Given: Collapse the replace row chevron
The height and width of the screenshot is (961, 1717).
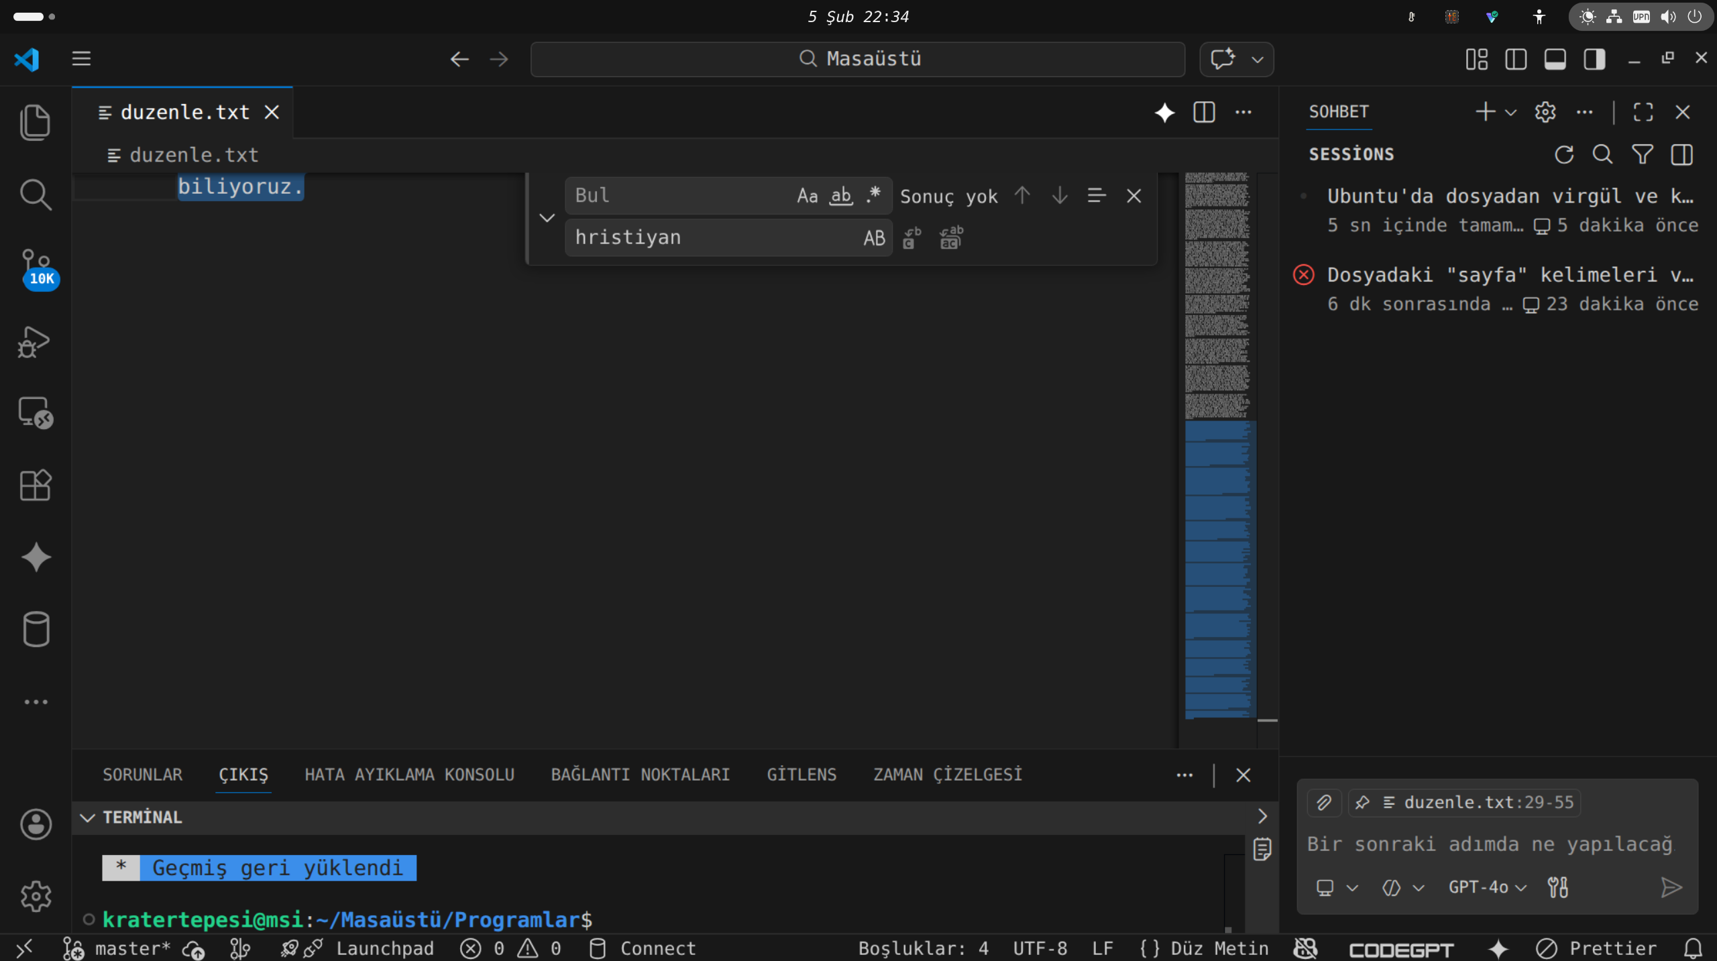Looking at the screenshot, I should [x=547, y=217].
